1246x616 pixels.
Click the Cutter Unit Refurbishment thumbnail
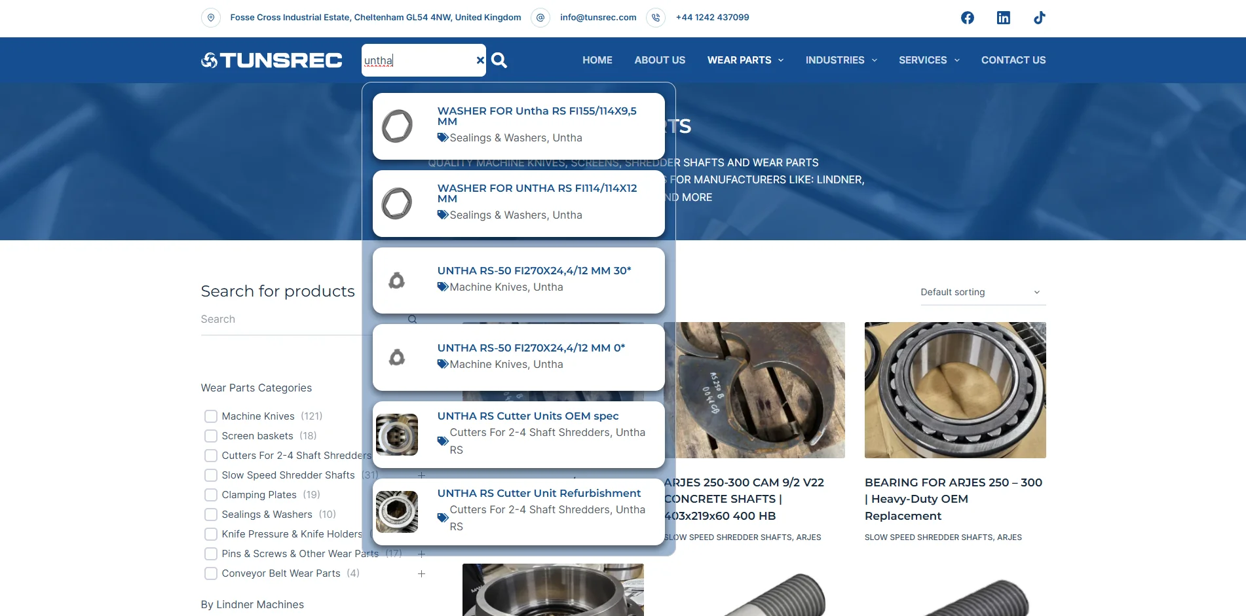397,512
